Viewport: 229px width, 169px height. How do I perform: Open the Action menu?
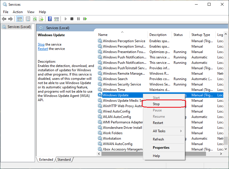tap(18, 12)
